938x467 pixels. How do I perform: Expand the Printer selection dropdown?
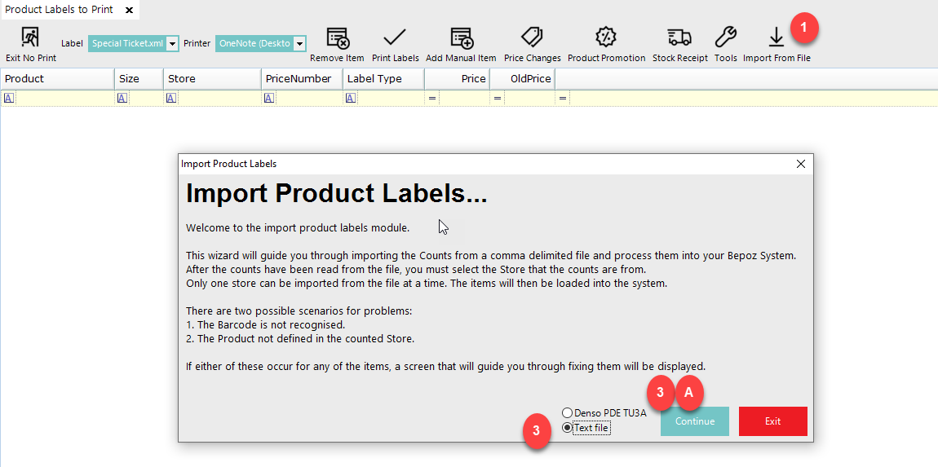point(300,44)
